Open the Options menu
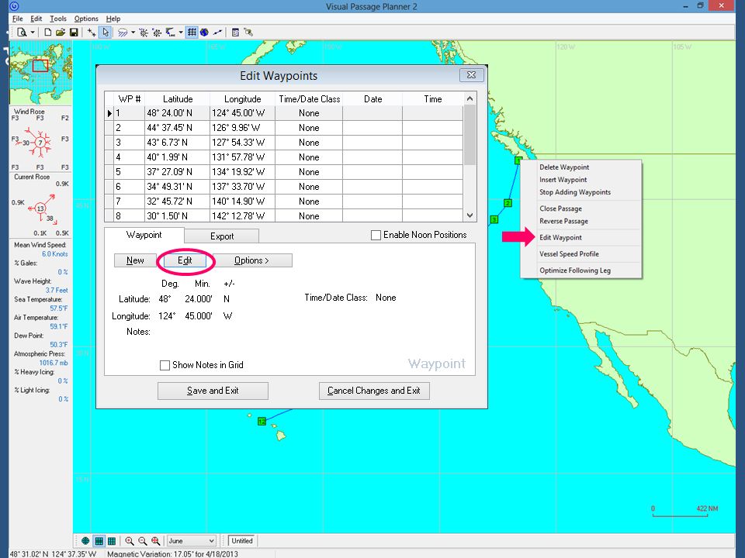Screen dimensions: 745x558 pyautogui.click(x=86, y=19)
